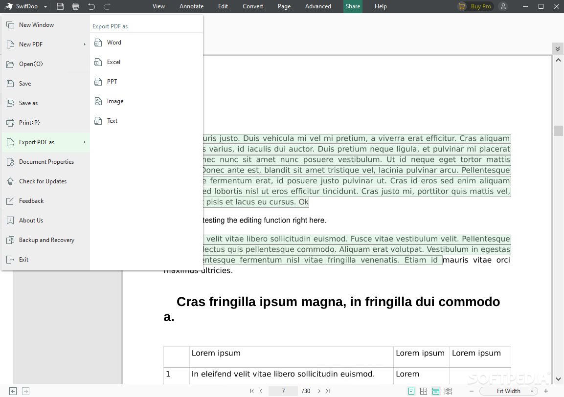
Task: Click the next view arrow in status bar
Action: 25,391
